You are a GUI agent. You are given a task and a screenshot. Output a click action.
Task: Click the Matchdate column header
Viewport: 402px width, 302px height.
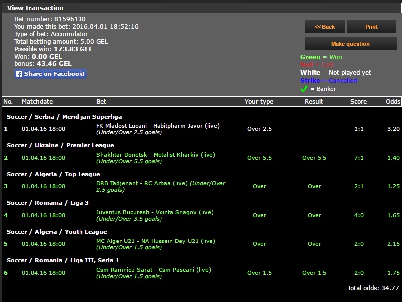(x=37, y=101)
